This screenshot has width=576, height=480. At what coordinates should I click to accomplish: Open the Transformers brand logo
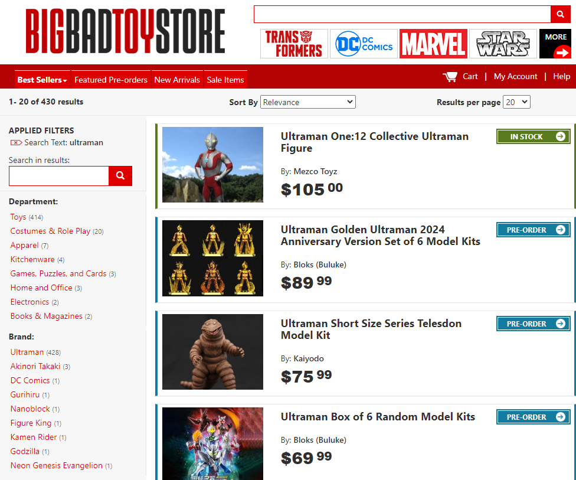pos(294,44)
